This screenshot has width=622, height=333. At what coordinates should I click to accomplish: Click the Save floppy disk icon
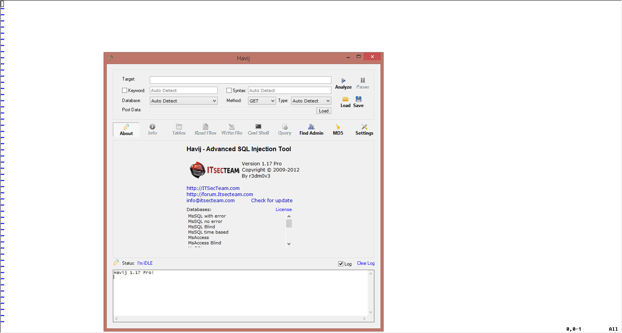click(x=359, y=99)
